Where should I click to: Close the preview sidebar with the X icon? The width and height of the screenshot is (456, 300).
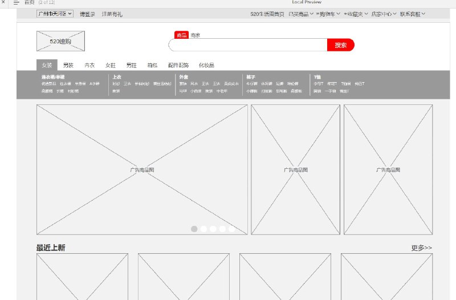[3, 2]
